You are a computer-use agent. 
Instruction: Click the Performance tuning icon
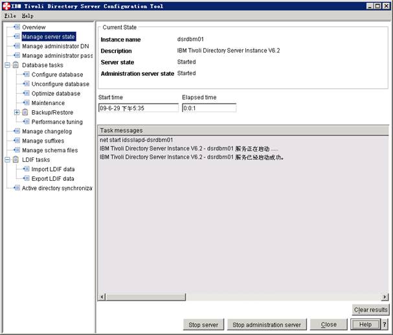tap(27, 122)
